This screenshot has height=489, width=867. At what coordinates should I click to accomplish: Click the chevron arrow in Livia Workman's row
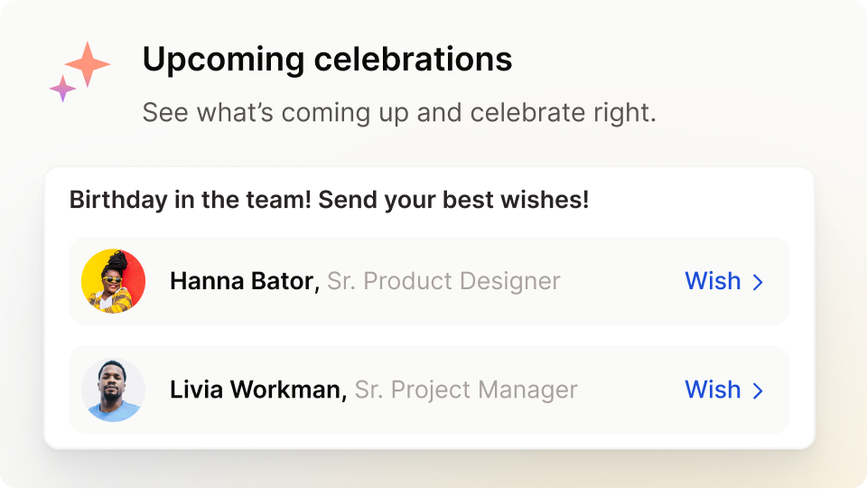point(758,390)
